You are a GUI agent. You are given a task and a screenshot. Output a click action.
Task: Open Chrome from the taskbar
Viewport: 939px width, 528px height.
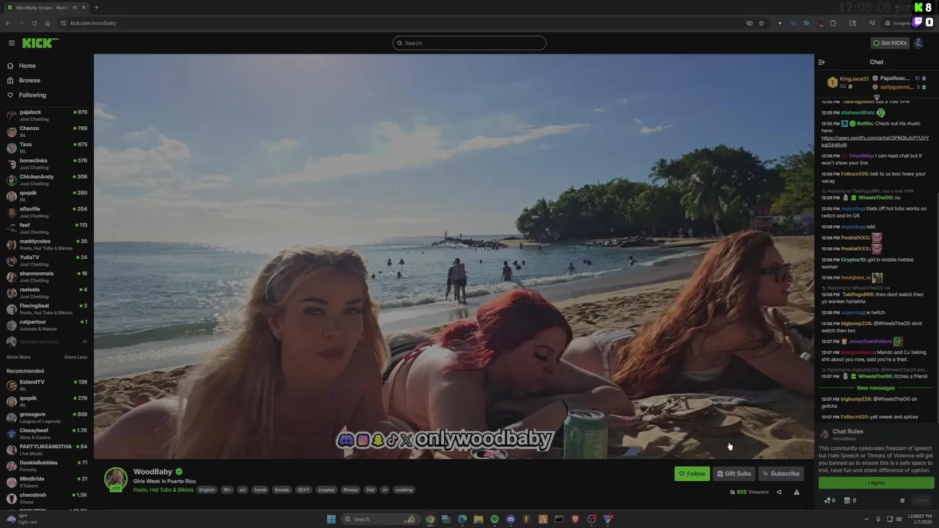(x=430, y=519)
